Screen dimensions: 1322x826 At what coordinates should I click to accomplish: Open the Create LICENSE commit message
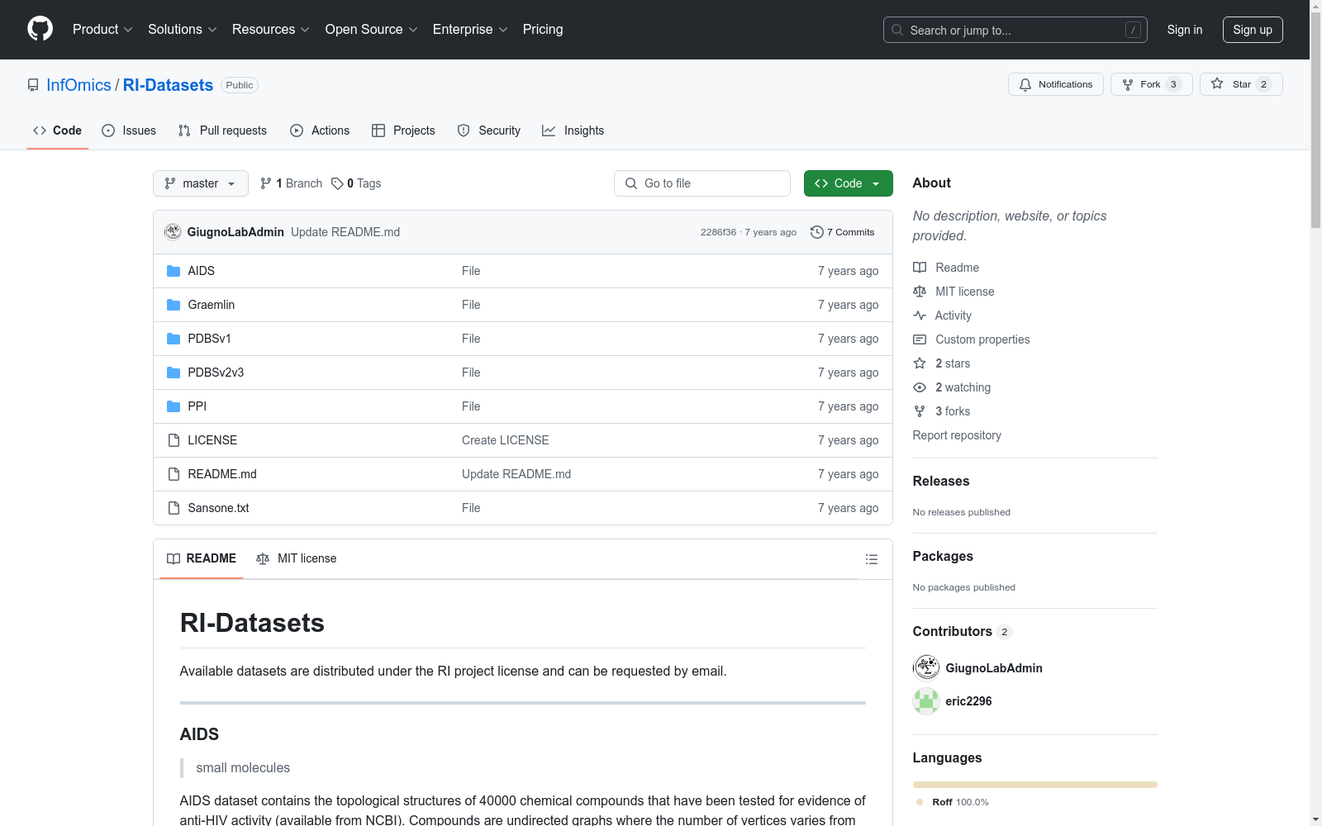click(x=506, y=440)
